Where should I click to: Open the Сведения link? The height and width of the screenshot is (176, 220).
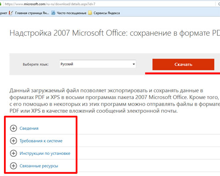click(29, 128)
